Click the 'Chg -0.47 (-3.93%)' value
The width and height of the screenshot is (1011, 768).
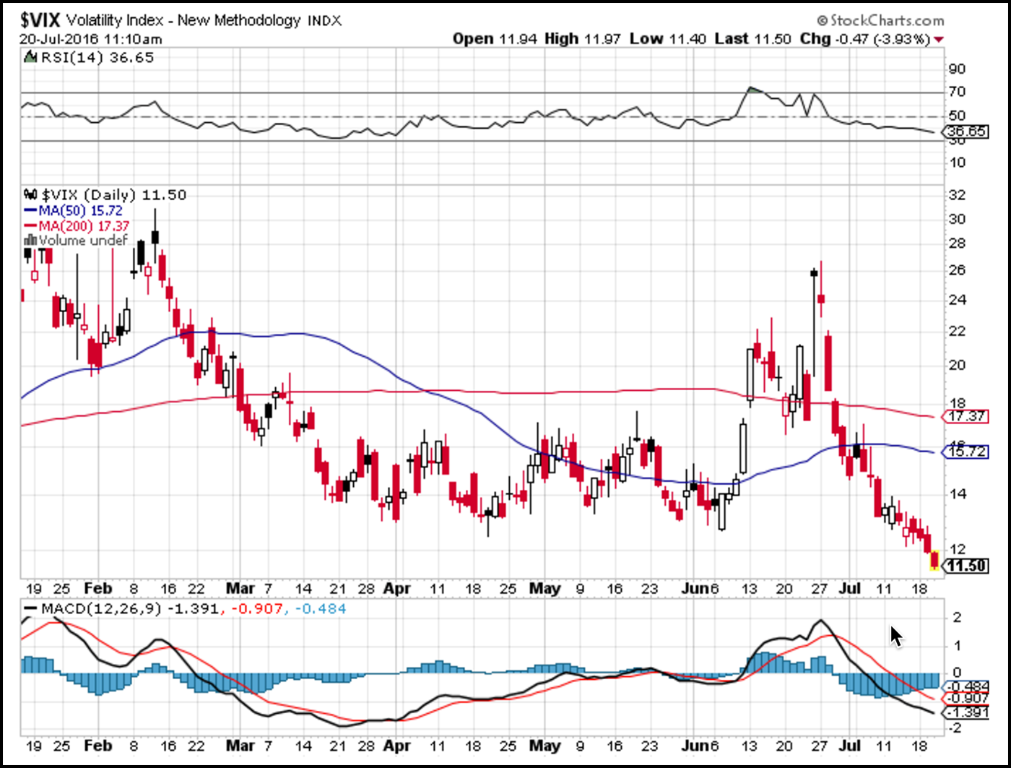(864, 39)
